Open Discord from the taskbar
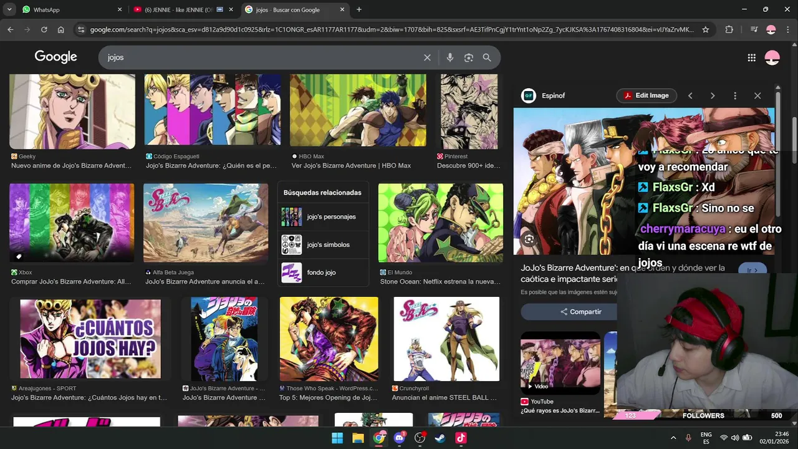This screenshot has height=449, width=798. (399, 438)
